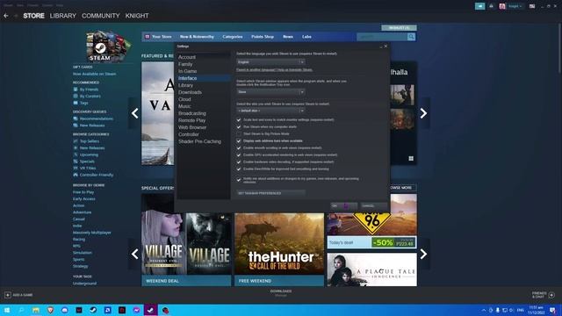Close the Settings dialog
This screenshot has height=316, width=562.
point(385,47)
